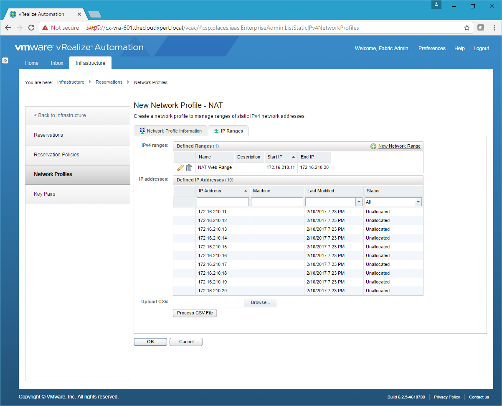Edit the NAT Web Range with pencil icon
Image resolution: width=502 pixels, height=406 pixels.
tap(180, 168)
